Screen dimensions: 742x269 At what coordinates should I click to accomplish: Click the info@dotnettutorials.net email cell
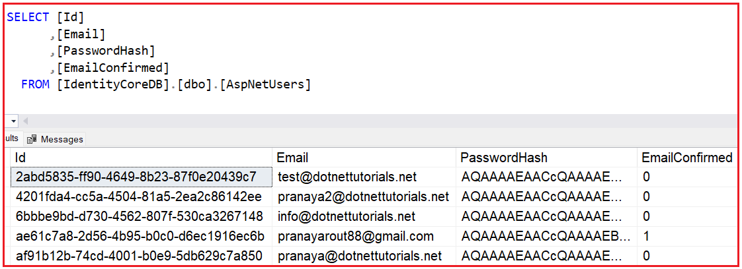[x=364, y=217]
